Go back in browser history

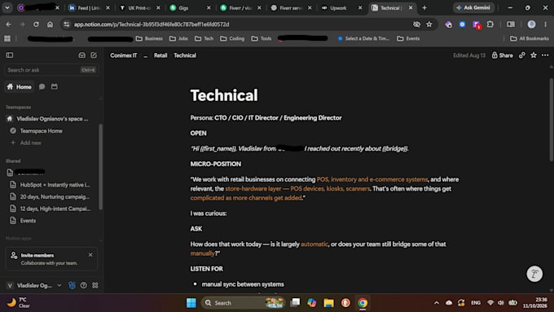point(8,24)
